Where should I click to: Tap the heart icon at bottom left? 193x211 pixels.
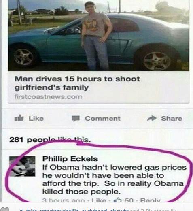click(5, 209)
